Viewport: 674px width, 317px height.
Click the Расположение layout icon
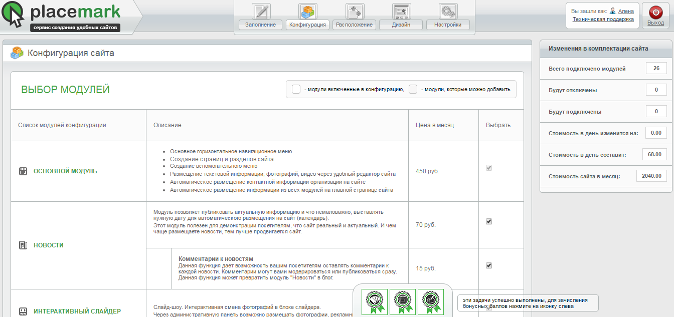(355, 12)
